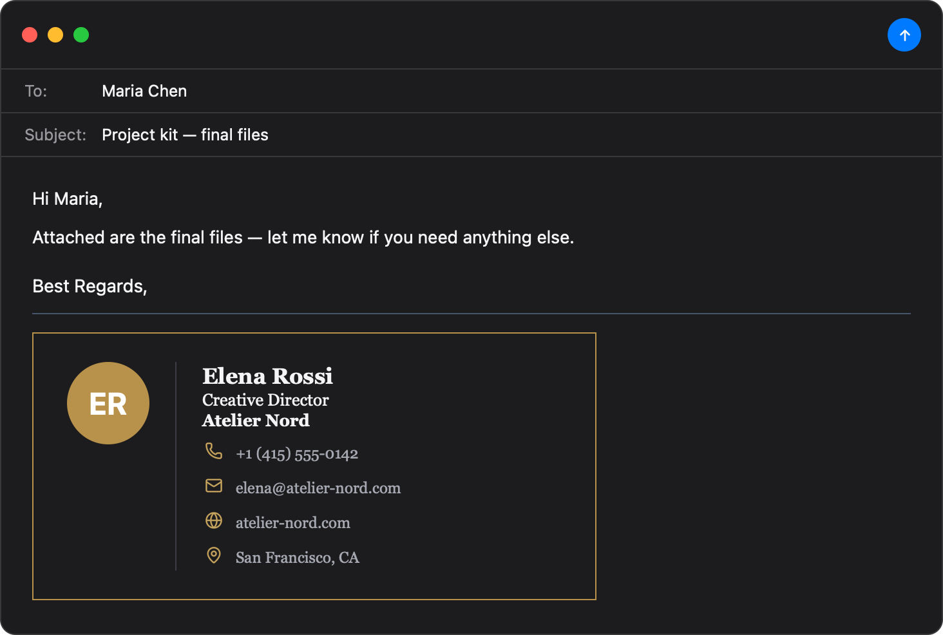Click the "Attached are the final files" sentence
This screenshot has height=635, width=943.
303,238
